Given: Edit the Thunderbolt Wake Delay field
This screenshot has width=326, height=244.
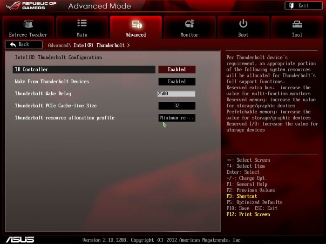Looking at the screenshot, I should point(176,93).
